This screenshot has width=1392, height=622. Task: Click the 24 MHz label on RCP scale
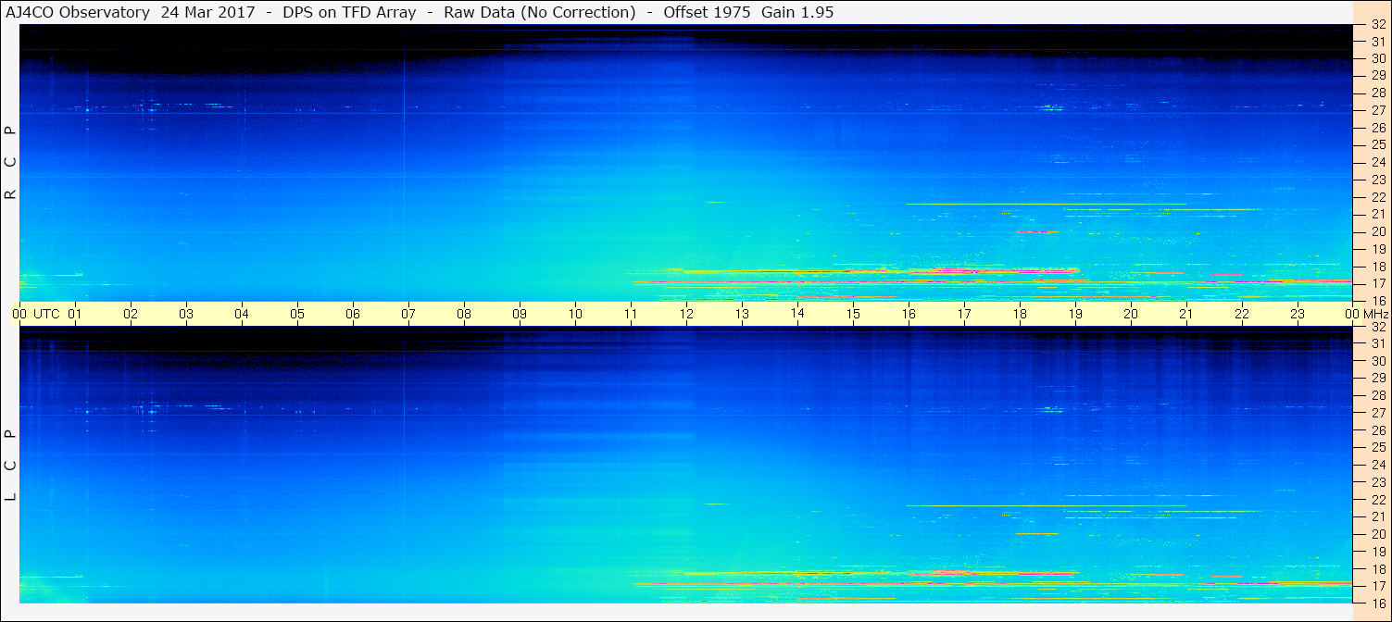click(1377, 162)
